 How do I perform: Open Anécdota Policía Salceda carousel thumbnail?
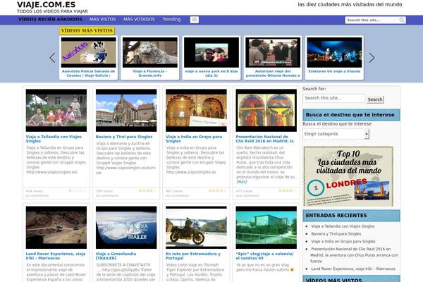[x=89, y=52]
